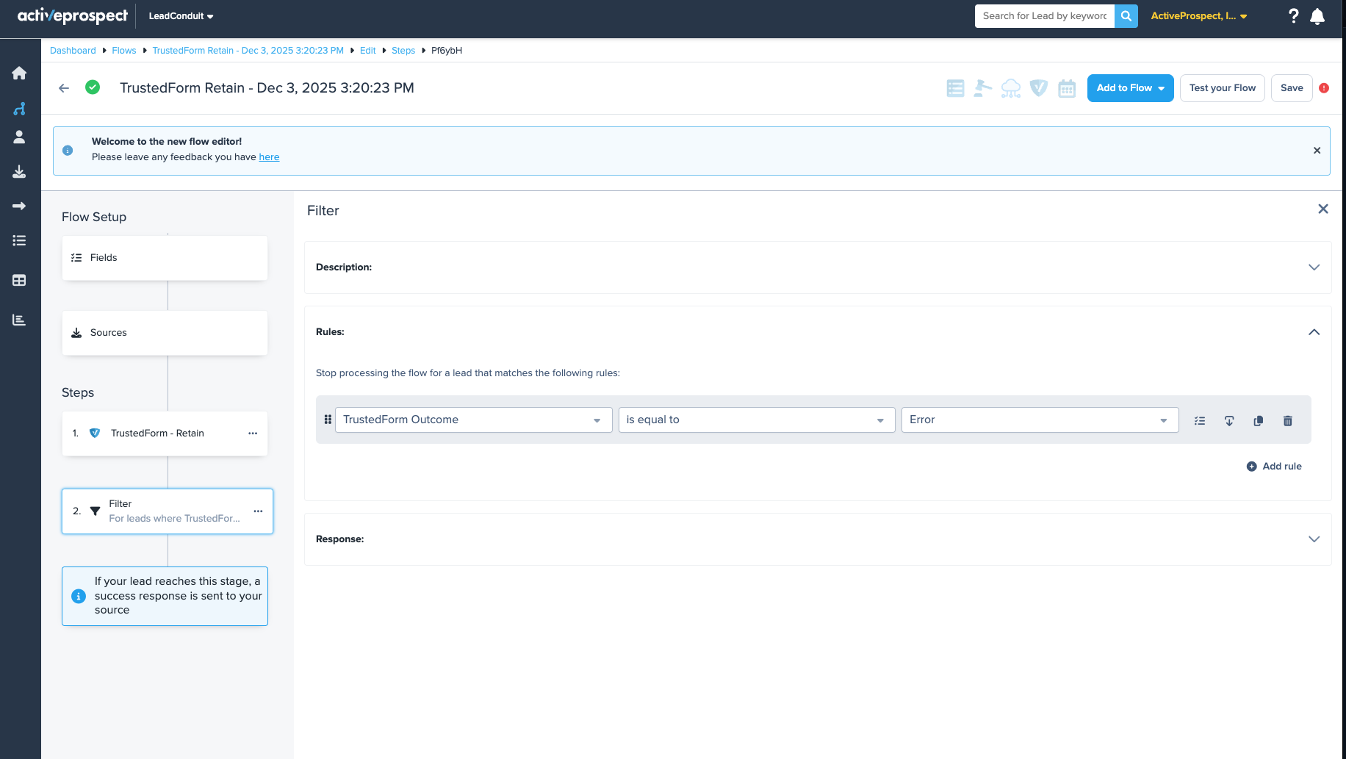Image resolution: width=1346 pixels, height=759 pixels.
Task: Open the TrustedForm Outcome field dropdown
Action: point(474,420)
